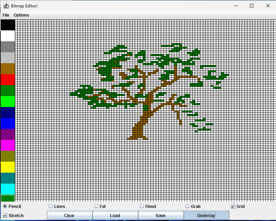Pick the red color swatch
The height and width of the screenshot is (221, 276).
(x=8, y=80)
